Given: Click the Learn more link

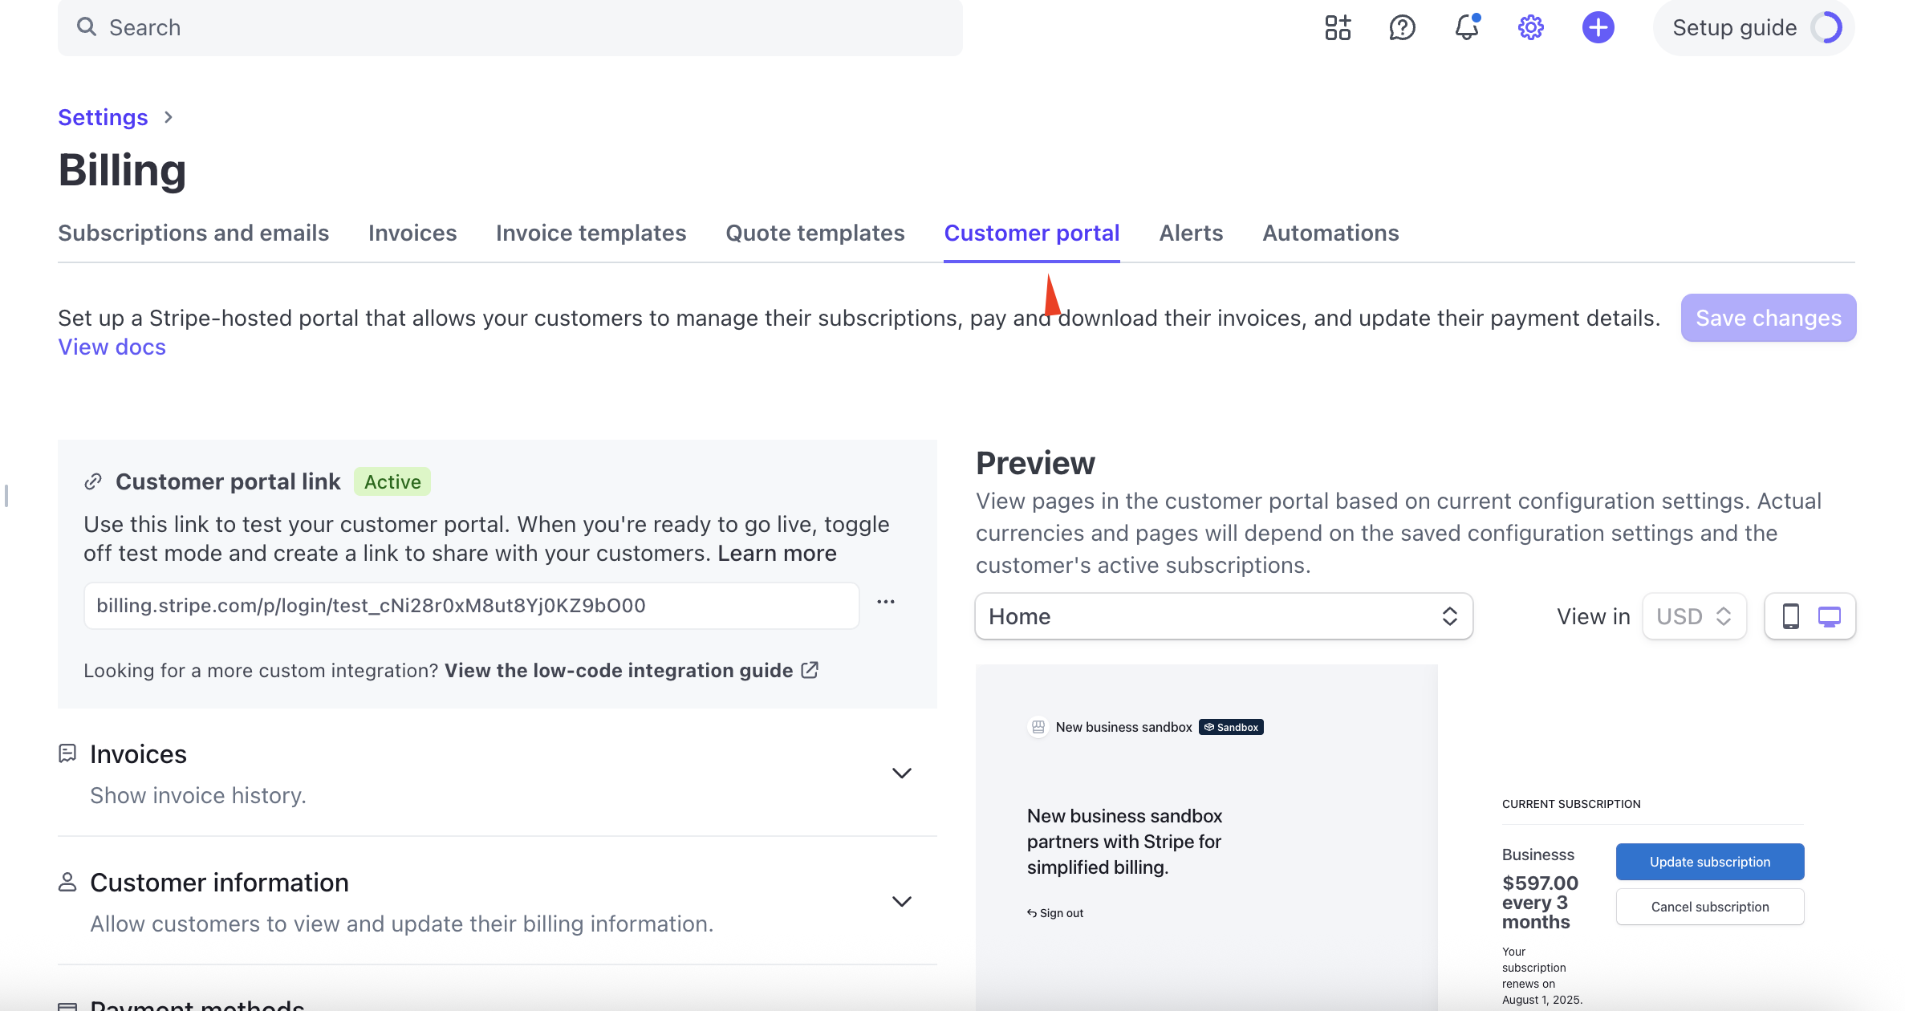Looking at the screenshot, I should coord(777,553).
